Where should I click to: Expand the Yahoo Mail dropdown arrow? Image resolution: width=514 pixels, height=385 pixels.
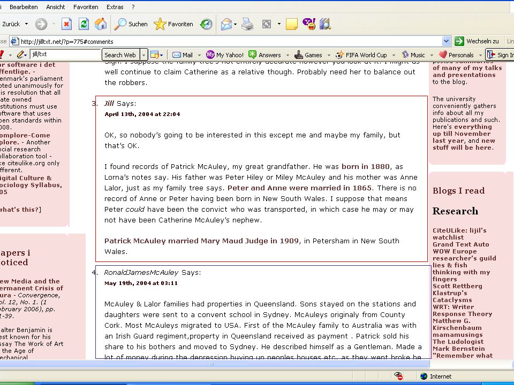point(199,55)
